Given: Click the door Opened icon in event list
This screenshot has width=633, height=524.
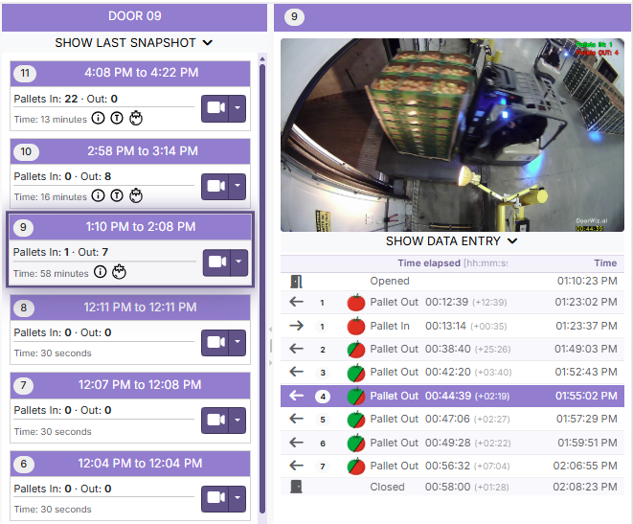Looking at the screenshot, I should 296,282.
